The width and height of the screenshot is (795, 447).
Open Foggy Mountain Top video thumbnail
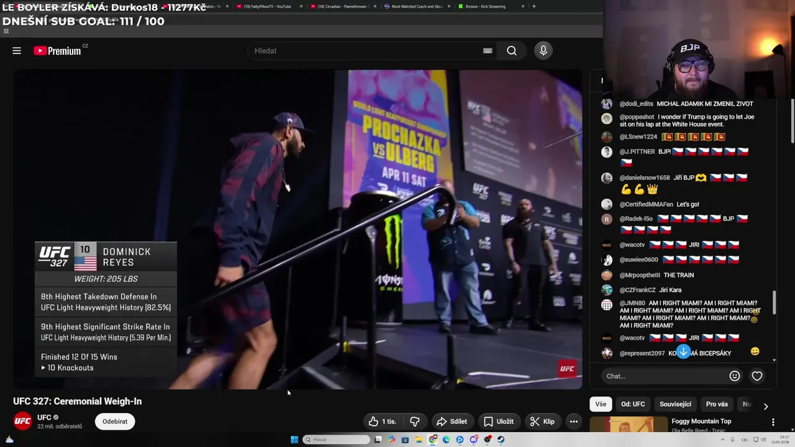point(629,425)
